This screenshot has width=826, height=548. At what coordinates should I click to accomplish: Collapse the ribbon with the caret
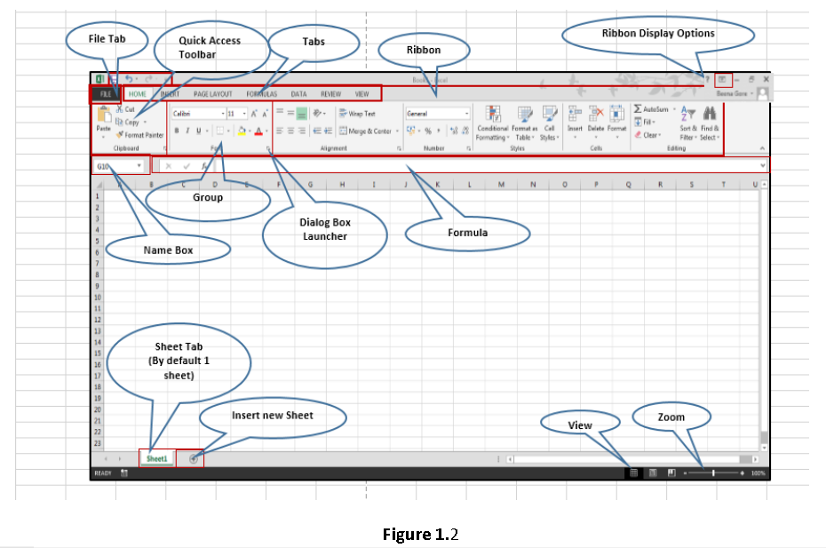[762, 148]
